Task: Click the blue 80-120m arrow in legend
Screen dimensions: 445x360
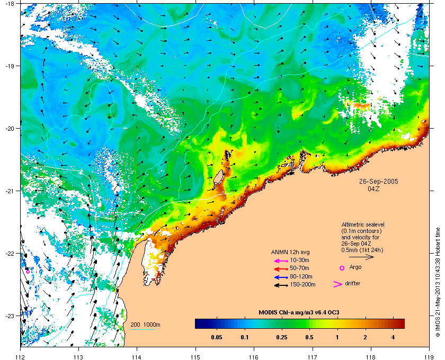Action: tap(281, 277)
